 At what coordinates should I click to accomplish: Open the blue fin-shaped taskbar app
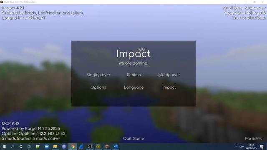tap(81, 146)
